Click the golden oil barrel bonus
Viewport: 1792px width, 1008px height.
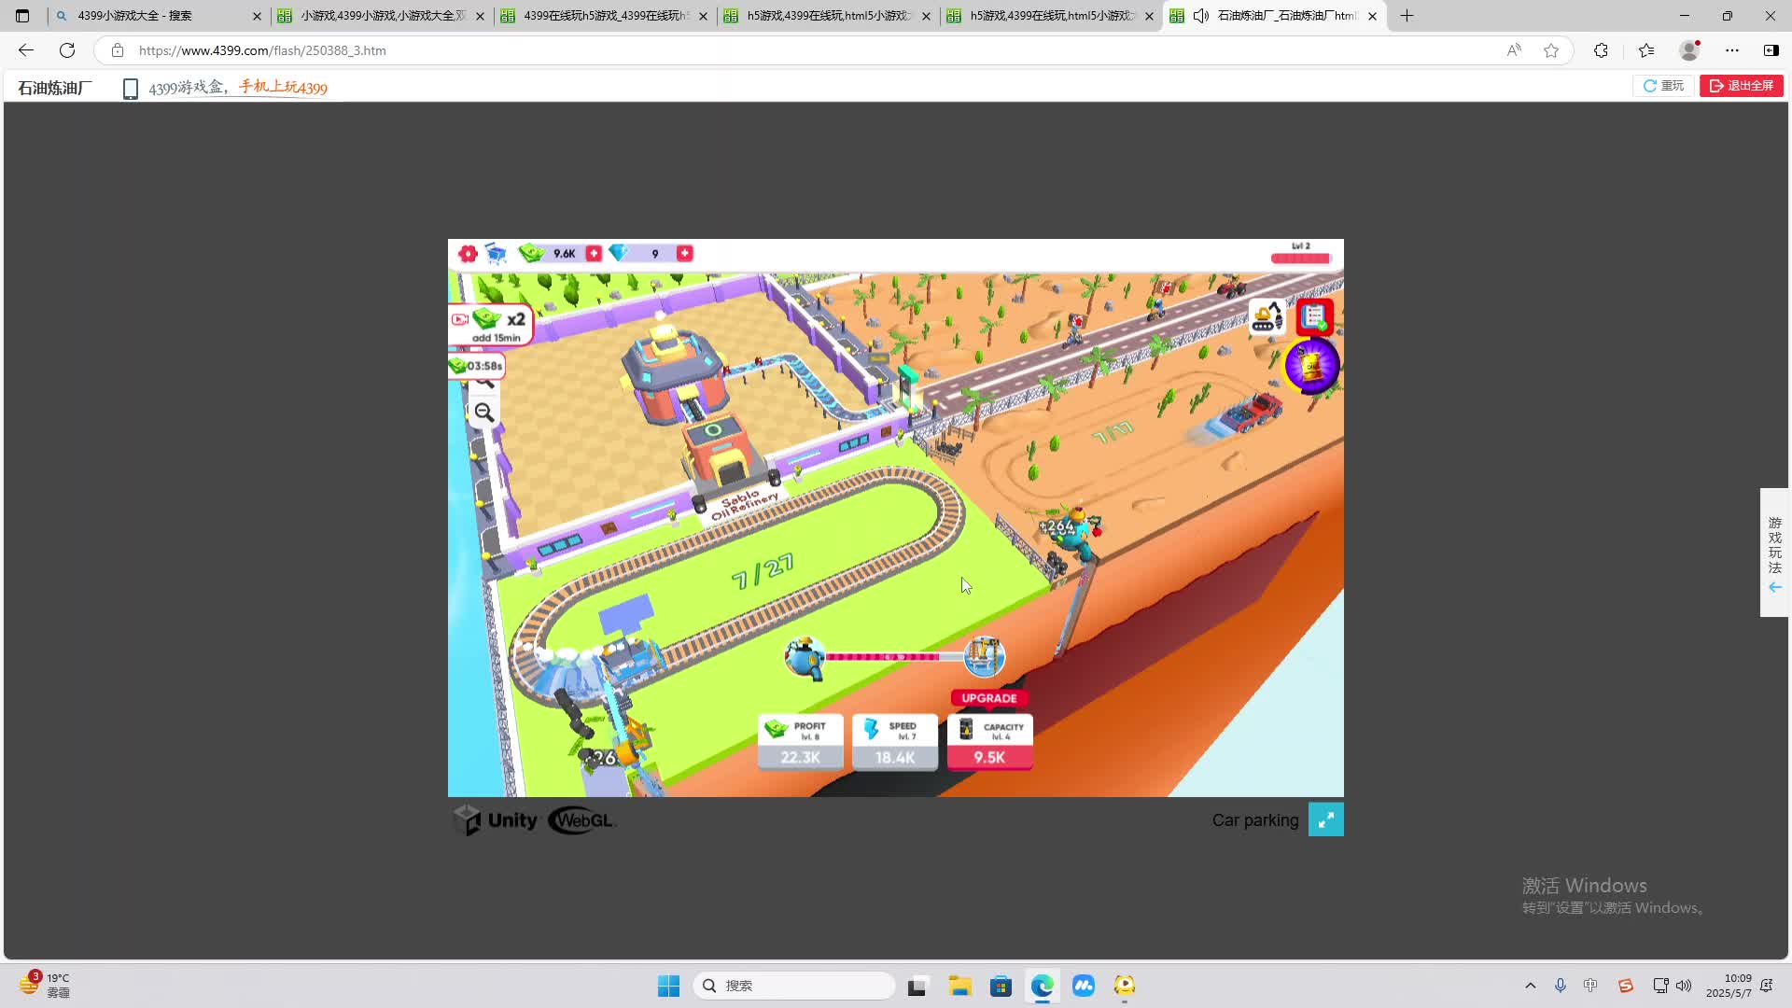tap(1311, 365)
